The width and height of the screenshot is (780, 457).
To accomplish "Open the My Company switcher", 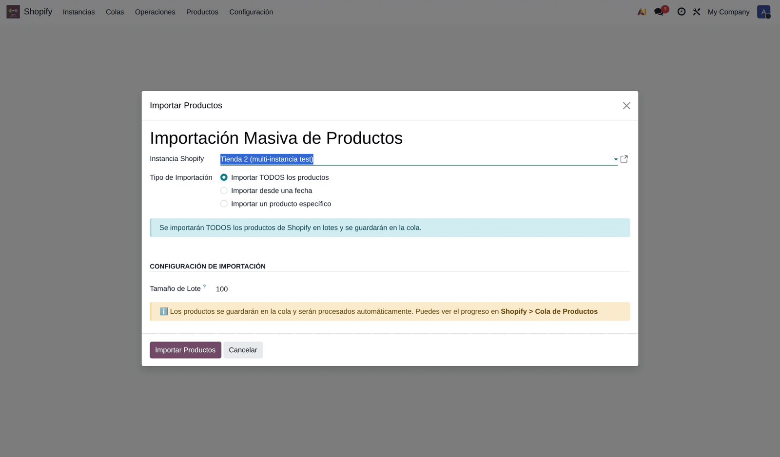I will 728,12.
